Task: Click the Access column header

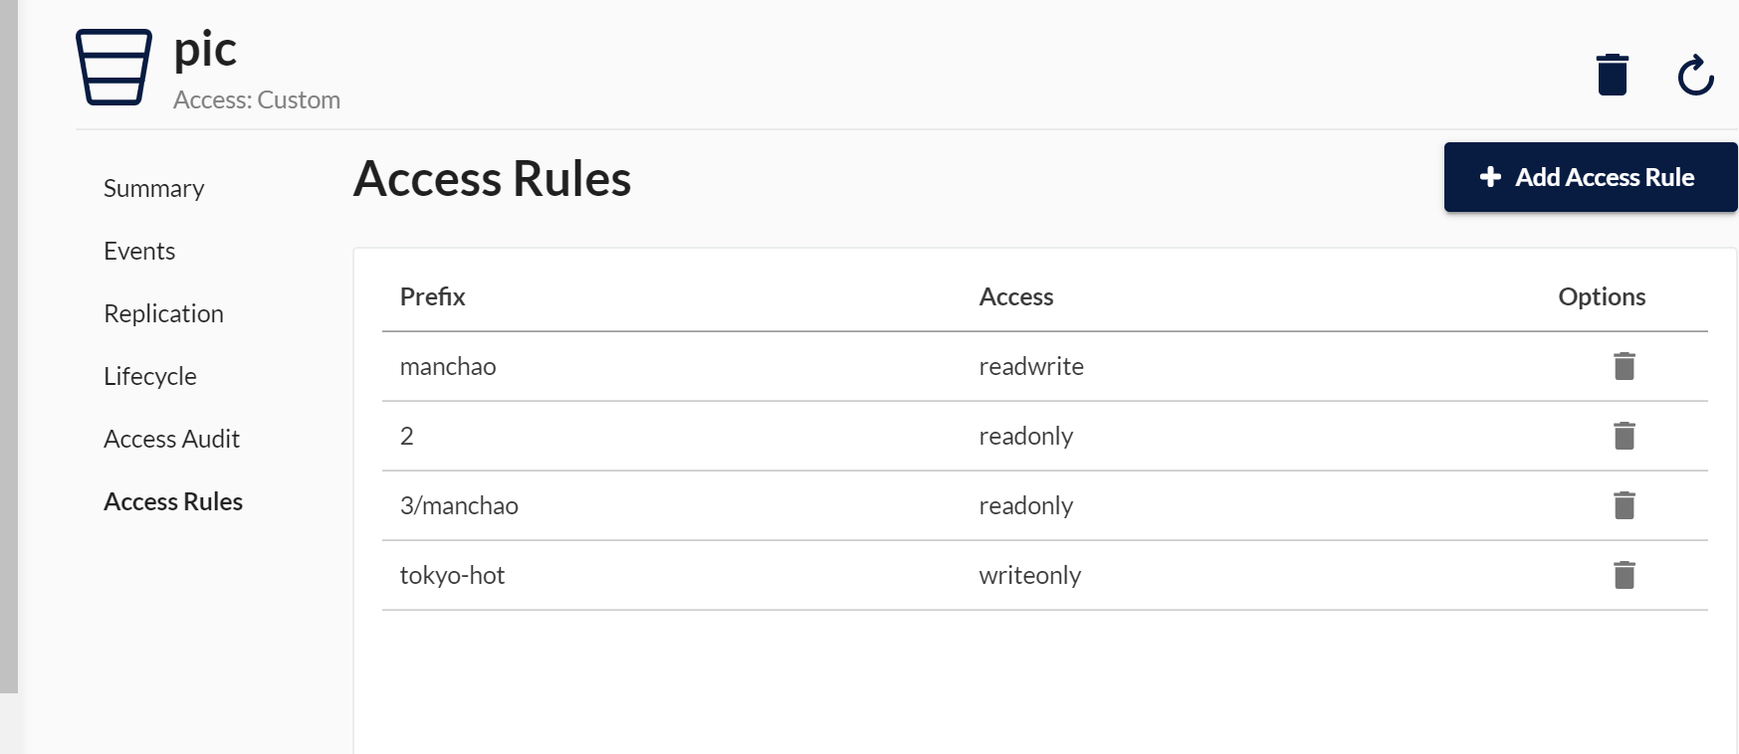Action: point(1015,296)
